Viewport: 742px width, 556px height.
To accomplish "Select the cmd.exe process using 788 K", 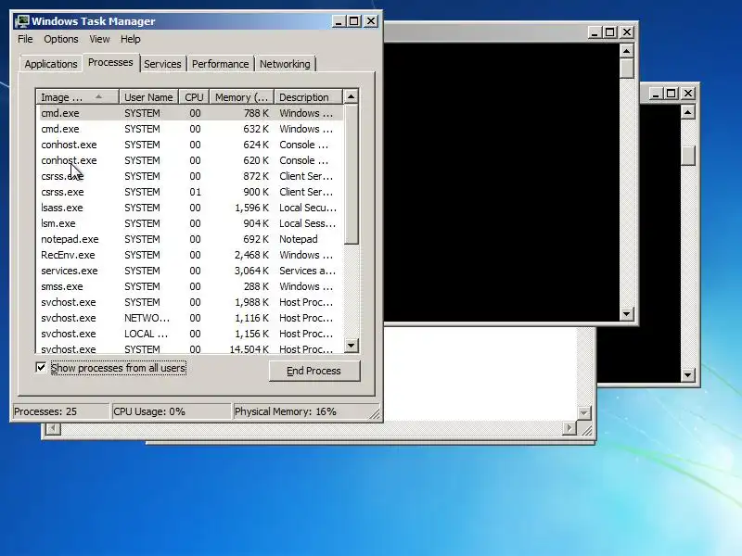I will pos(189,113).
